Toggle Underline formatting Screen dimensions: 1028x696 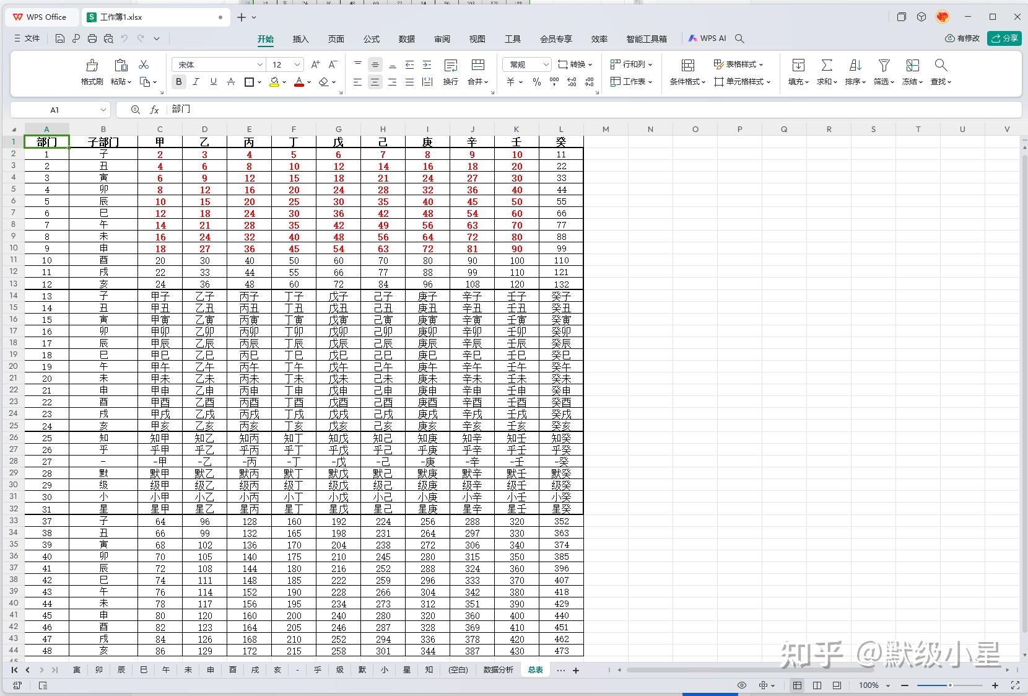pos(214,82)
